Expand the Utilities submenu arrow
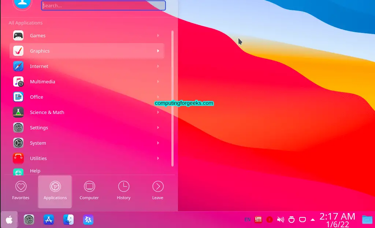The height and width of the screenshot is (228, 375). coord(158,158)
